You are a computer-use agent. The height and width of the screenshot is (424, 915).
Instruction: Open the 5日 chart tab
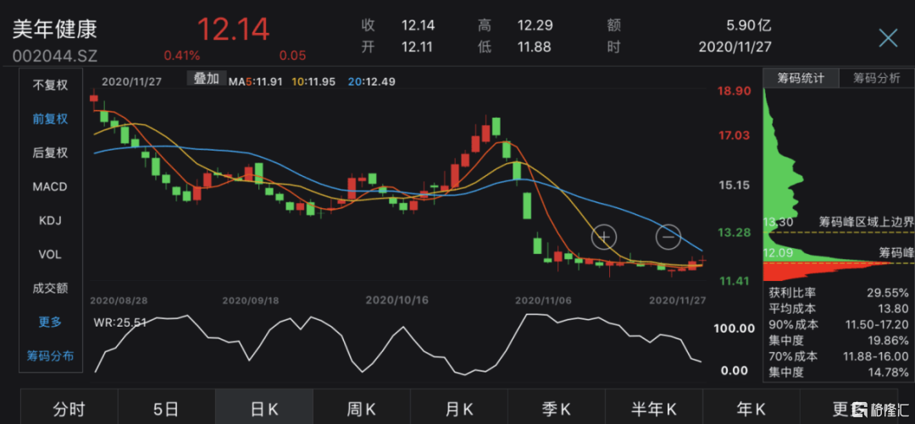coord(166,408)
